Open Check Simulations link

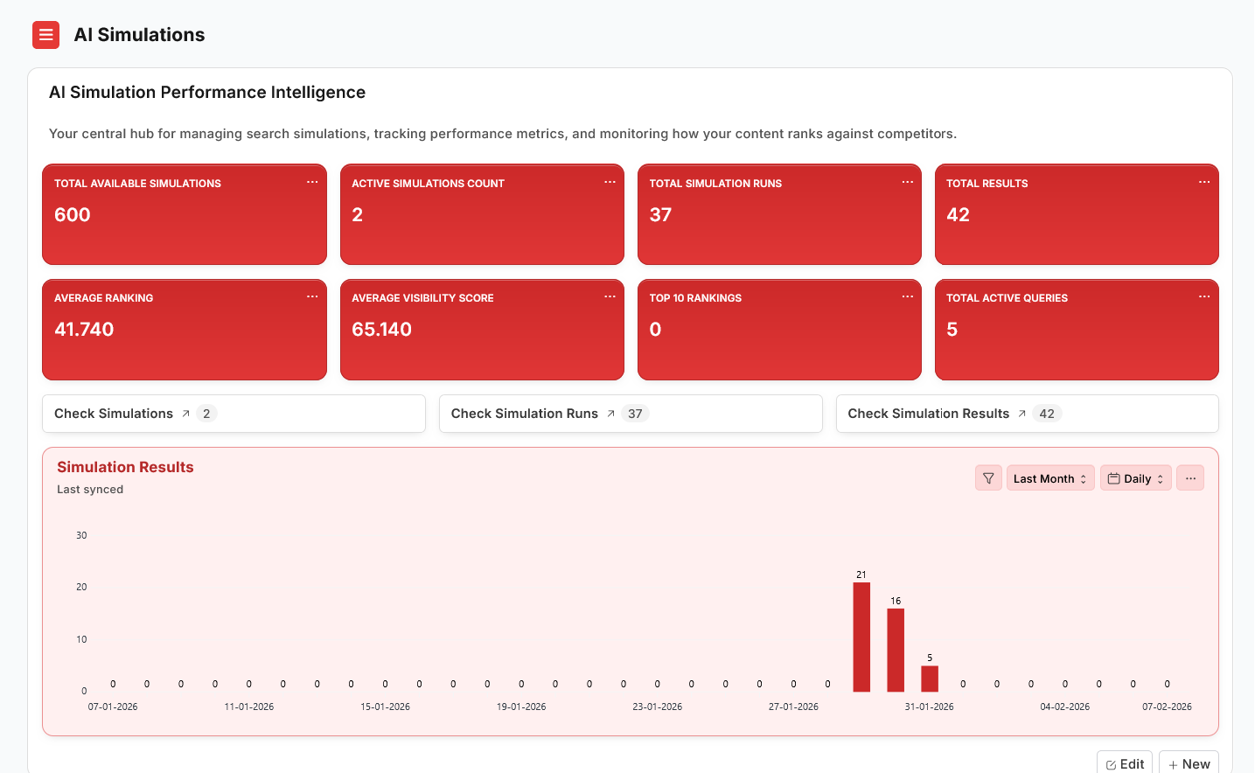[x=114, y=414]
